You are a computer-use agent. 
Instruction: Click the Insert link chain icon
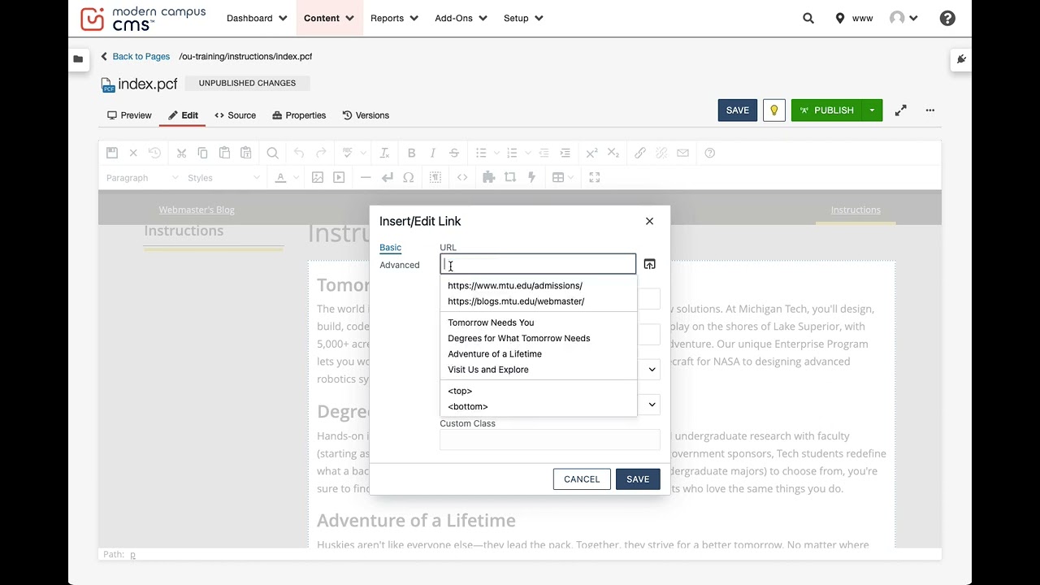click(x=640, y=153)
